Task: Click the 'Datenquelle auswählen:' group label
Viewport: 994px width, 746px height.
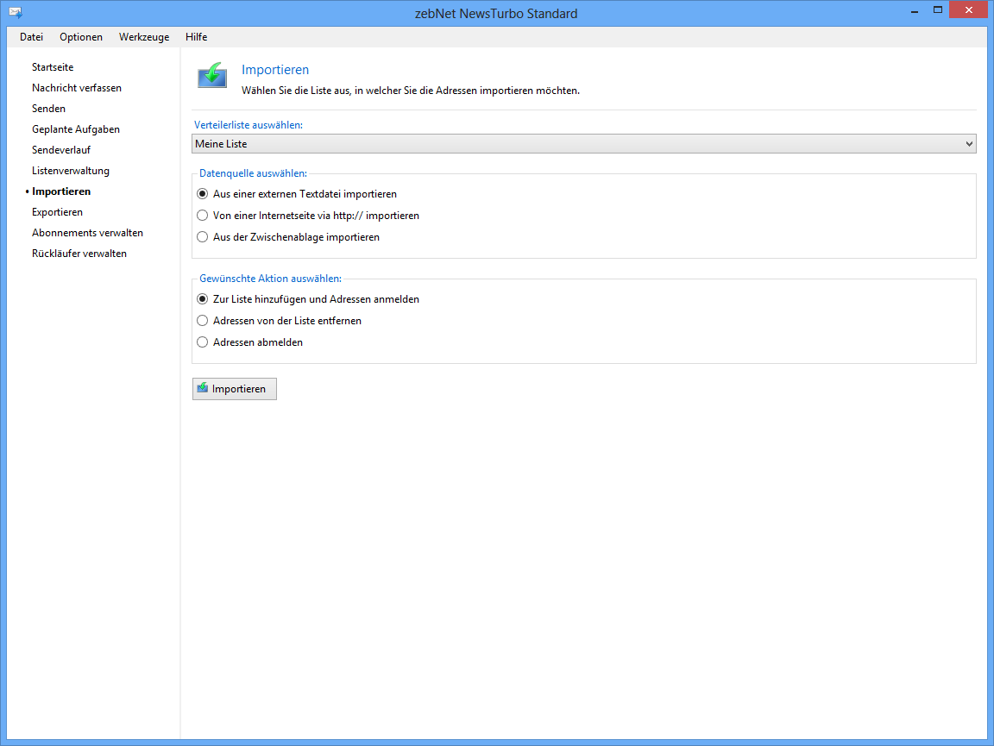Action: tap(253, 173)
